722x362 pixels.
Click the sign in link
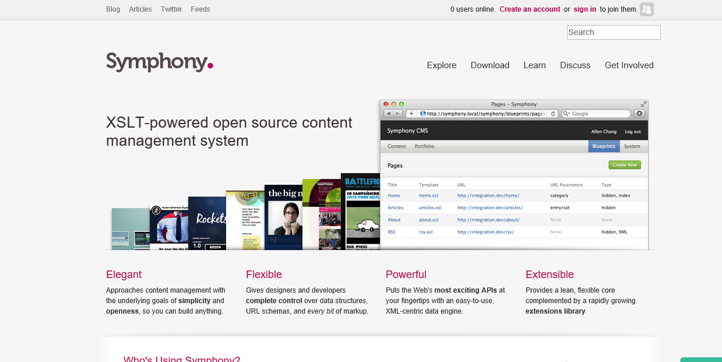pyautogui.click(x=584, y=9)
